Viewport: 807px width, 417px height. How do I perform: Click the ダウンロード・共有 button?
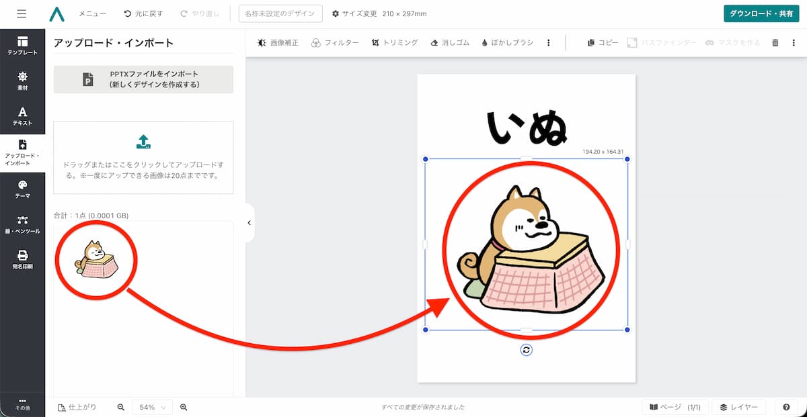[761, 13]
